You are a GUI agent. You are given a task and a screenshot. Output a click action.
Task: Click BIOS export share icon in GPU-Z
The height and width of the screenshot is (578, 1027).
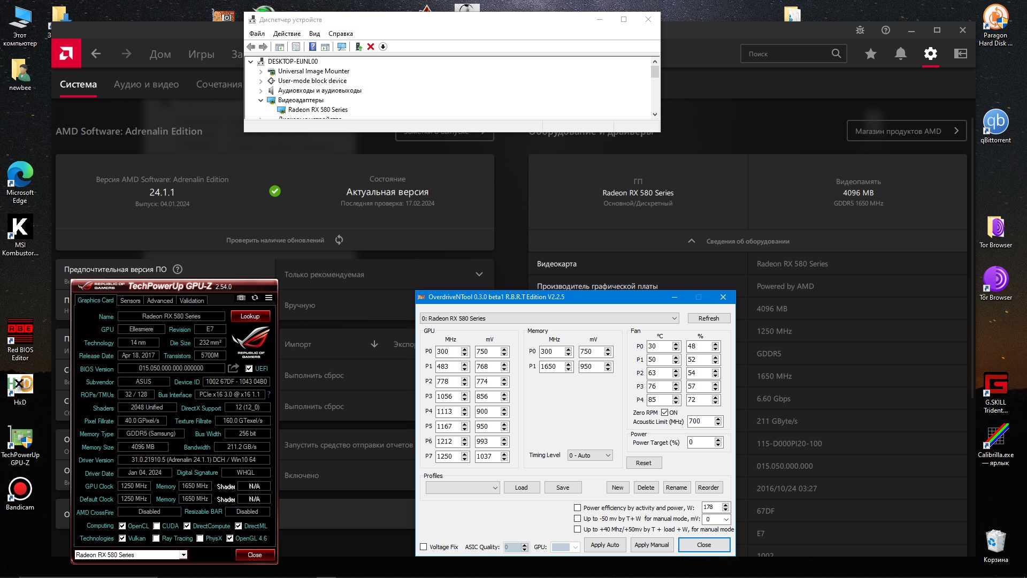pyautogui.click(x=233, y=368)
